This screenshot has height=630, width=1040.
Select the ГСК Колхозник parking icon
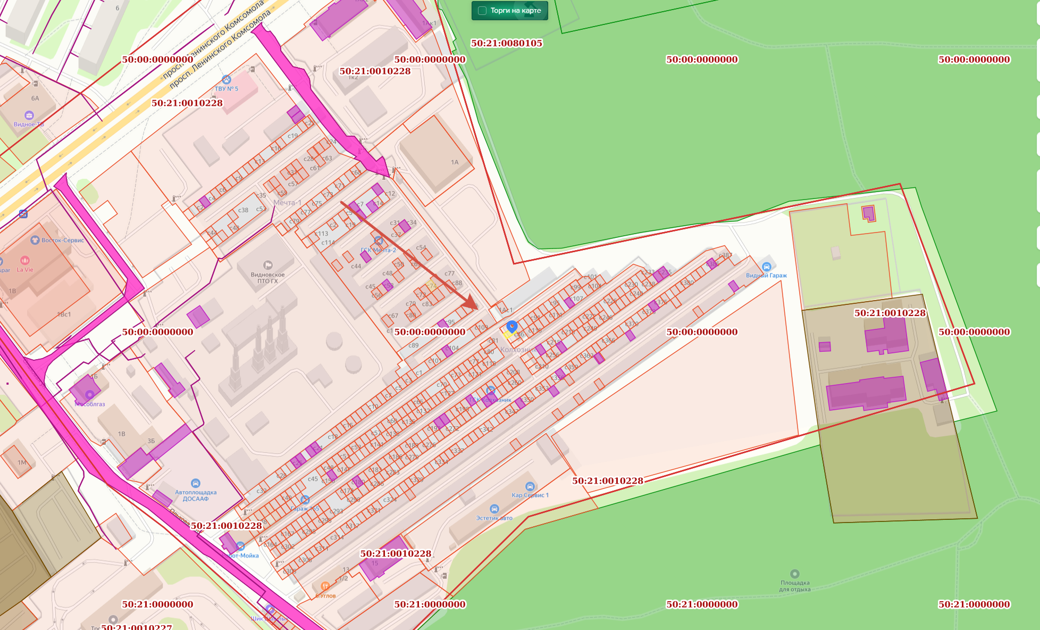490,391
